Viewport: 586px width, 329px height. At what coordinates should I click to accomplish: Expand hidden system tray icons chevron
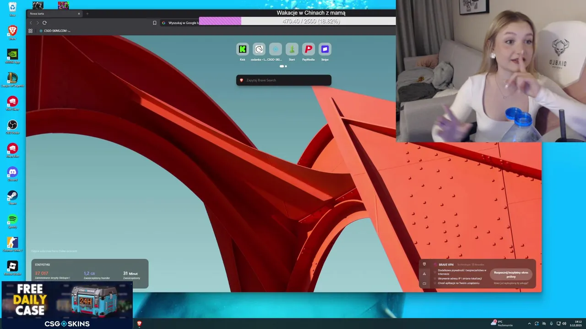pyautogui.click(x=529, y=324)
